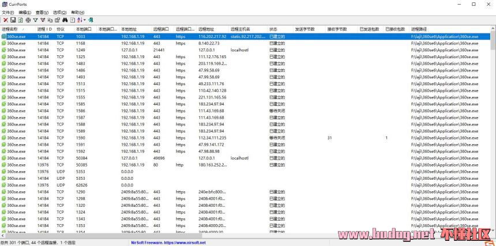
Task: Click the vertical scrollbar thumb
Action: pos(493,40)
